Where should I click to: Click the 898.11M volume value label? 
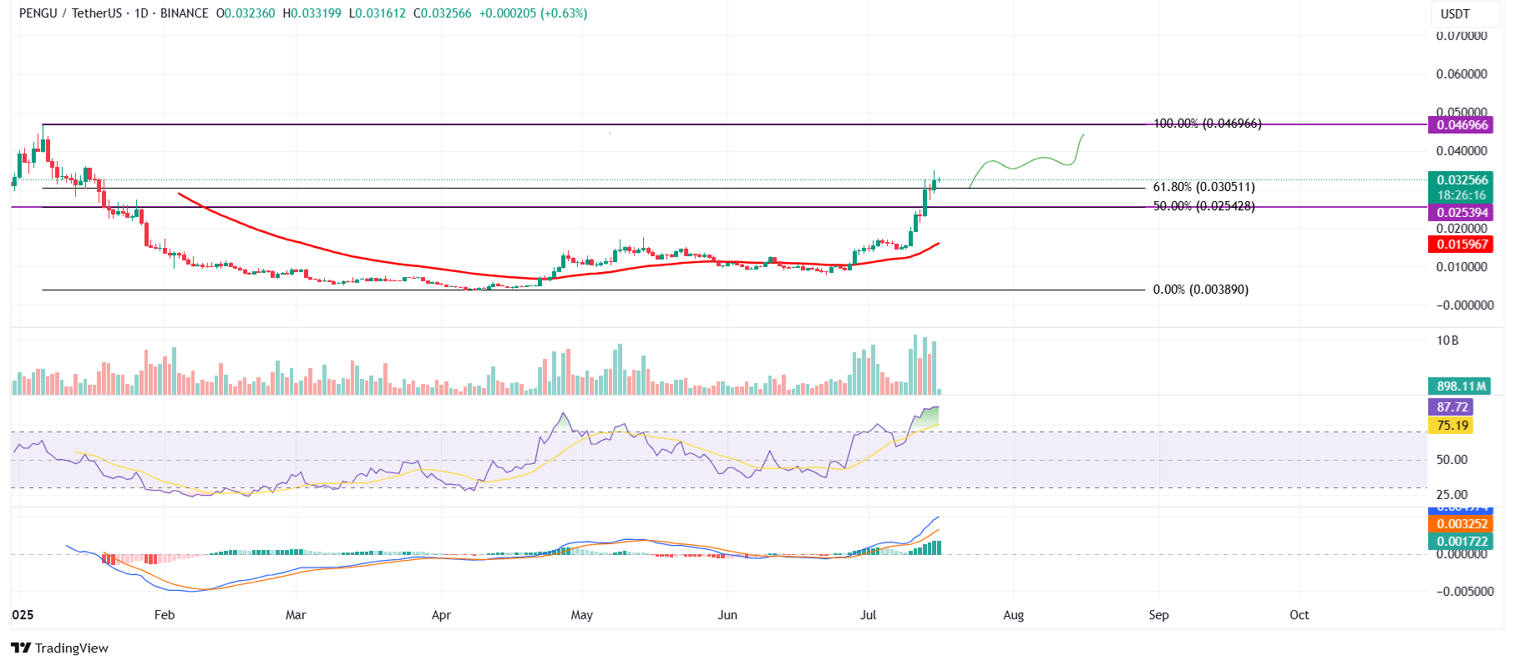[1462, 386]
